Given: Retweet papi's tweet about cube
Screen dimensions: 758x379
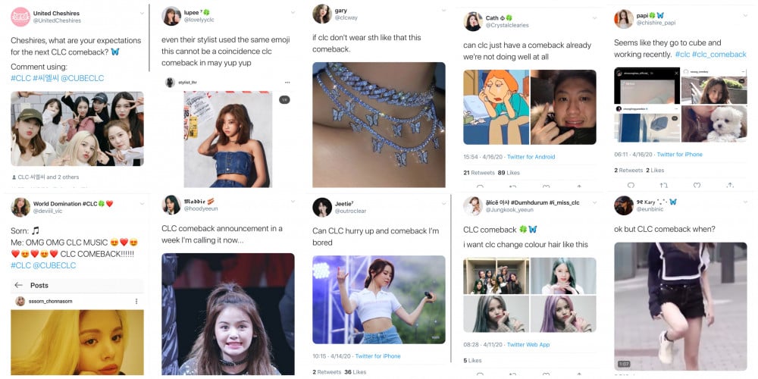Looking at the screenshot, I should (663, 185).
